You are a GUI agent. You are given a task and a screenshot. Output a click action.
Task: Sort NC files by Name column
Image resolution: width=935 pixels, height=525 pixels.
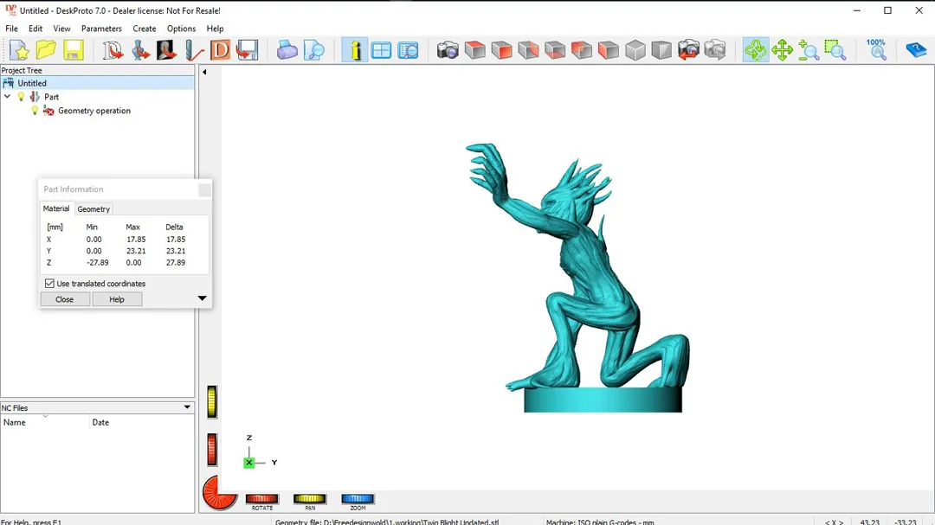(x=45, y=422)
